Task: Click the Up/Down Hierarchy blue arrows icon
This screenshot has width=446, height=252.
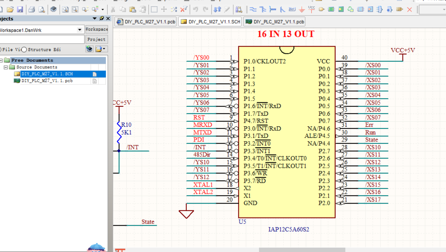Action: pyautogui.click(x=217, y=9)
